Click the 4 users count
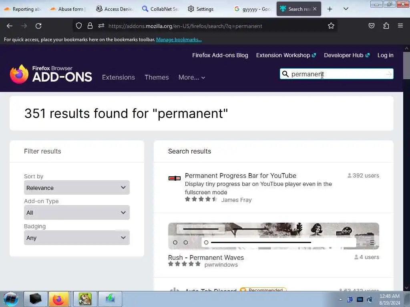Screen dimensions: 410x307 pyautogui.click(x=367, y=257)
